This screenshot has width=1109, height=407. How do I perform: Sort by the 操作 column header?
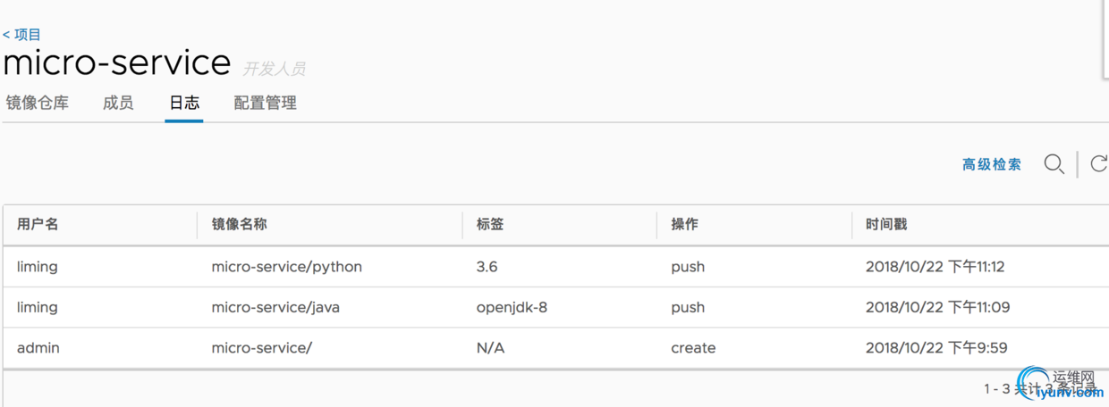[x=684, y=224]
